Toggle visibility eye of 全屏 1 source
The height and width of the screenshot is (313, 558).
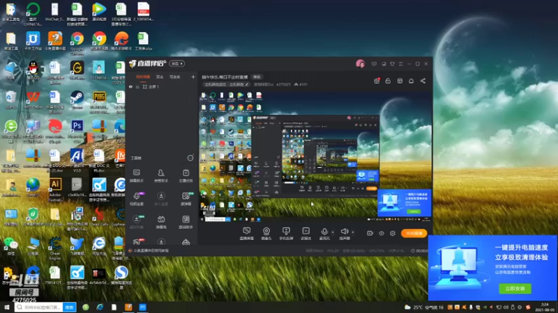(x=130, y=86)
